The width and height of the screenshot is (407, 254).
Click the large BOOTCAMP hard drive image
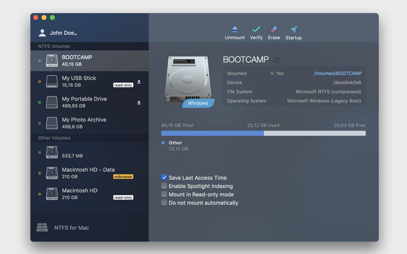[x=188, y=80]
